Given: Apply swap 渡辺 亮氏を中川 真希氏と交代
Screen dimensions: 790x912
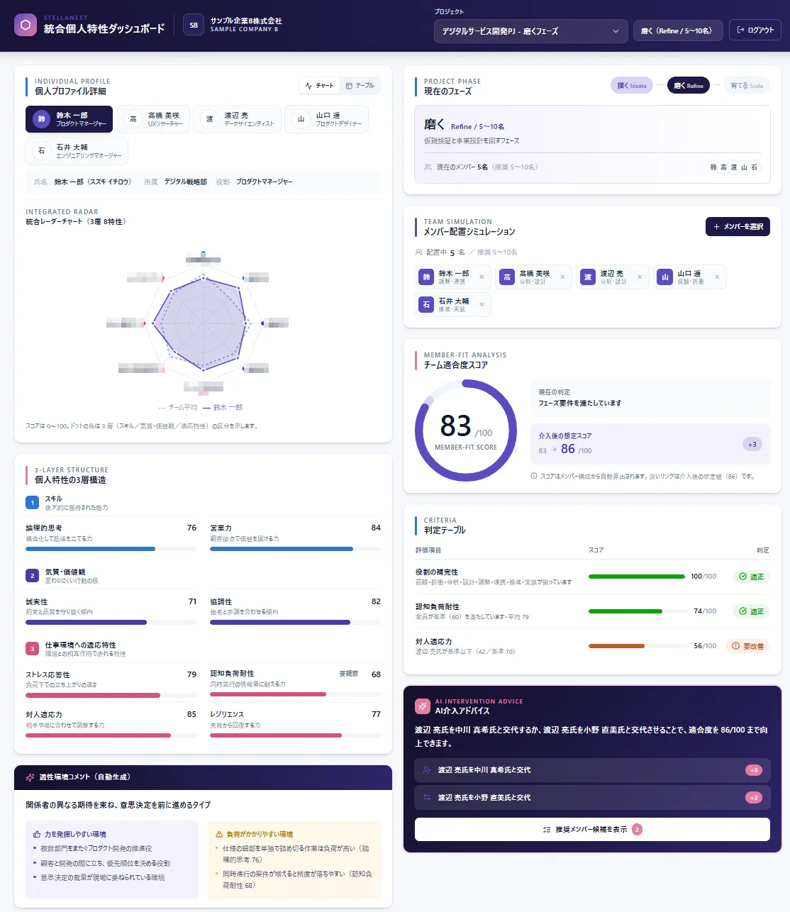Looking at the screenshot, I should point(592,770).
